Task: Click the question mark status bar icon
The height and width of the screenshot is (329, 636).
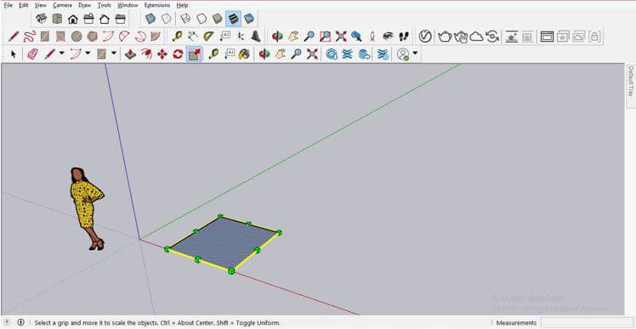Action: point(8,322)
